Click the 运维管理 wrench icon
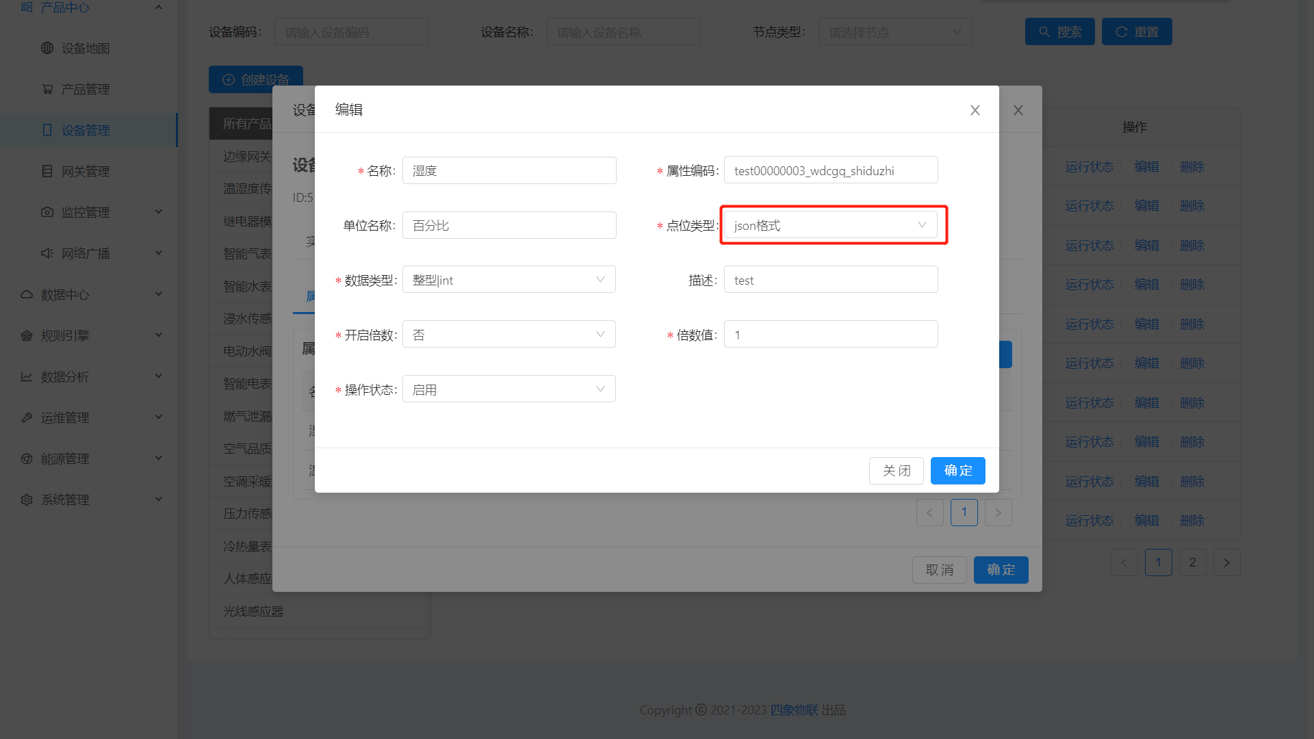Viewport: 1314px width, 739px height. (x=26, y=417)
